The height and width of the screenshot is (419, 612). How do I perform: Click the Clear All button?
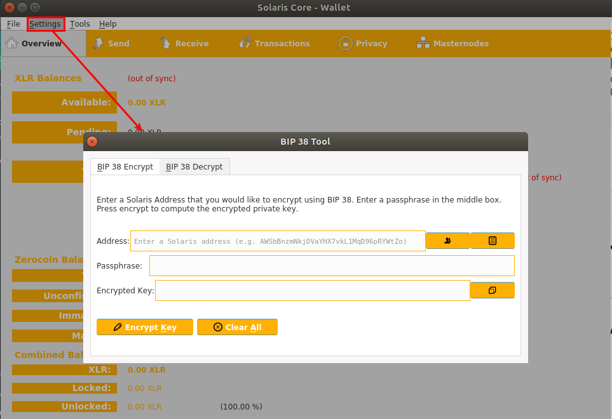click(237, 327)
